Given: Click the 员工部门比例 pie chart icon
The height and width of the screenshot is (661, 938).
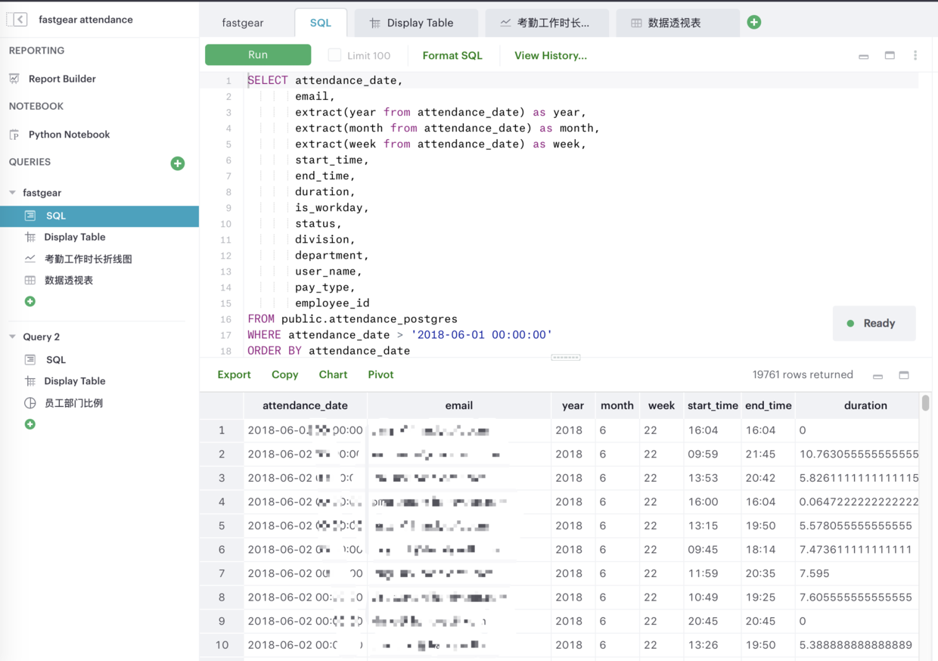Looking at the screenshot, I should click(x=30, y=403).
